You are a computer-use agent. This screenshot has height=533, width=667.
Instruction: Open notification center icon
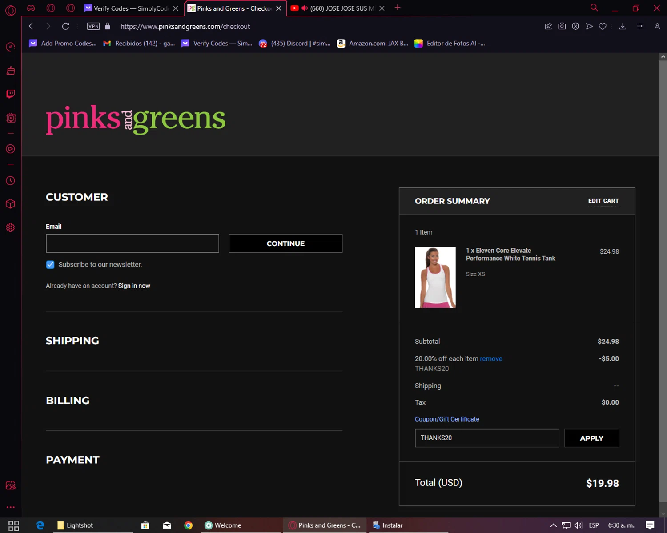[x=650, y=525]
